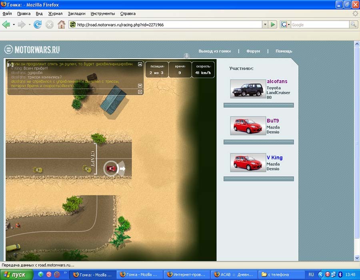360x280 pixels.
Task: Open the forward button history dropdown
Action: click(x=29, y=24)
